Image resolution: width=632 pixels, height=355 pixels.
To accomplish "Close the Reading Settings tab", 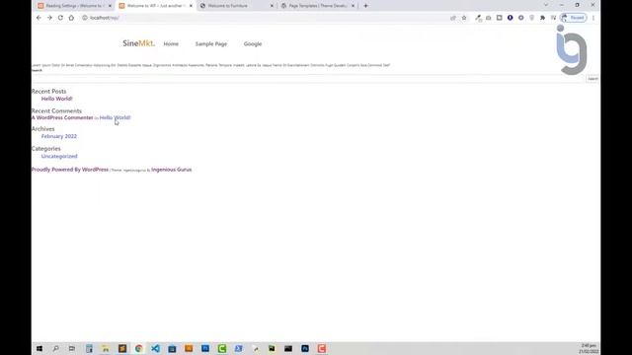I will click(110, 6).
